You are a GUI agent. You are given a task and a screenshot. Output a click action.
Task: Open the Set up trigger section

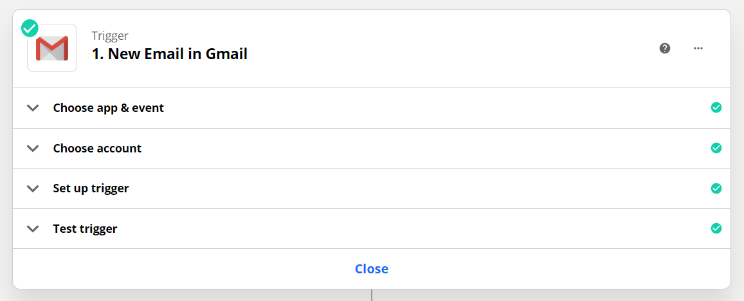click(x=91, y=188)
